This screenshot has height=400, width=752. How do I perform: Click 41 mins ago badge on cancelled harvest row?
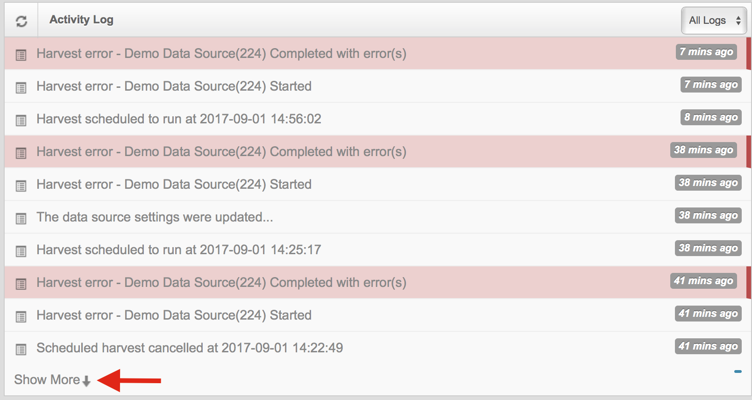click(708, 346)
